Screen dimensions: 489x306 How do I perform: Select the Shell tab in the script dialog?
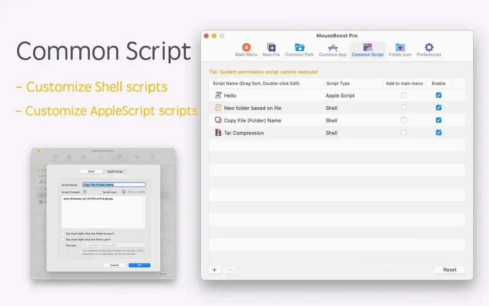pos(91,171)
